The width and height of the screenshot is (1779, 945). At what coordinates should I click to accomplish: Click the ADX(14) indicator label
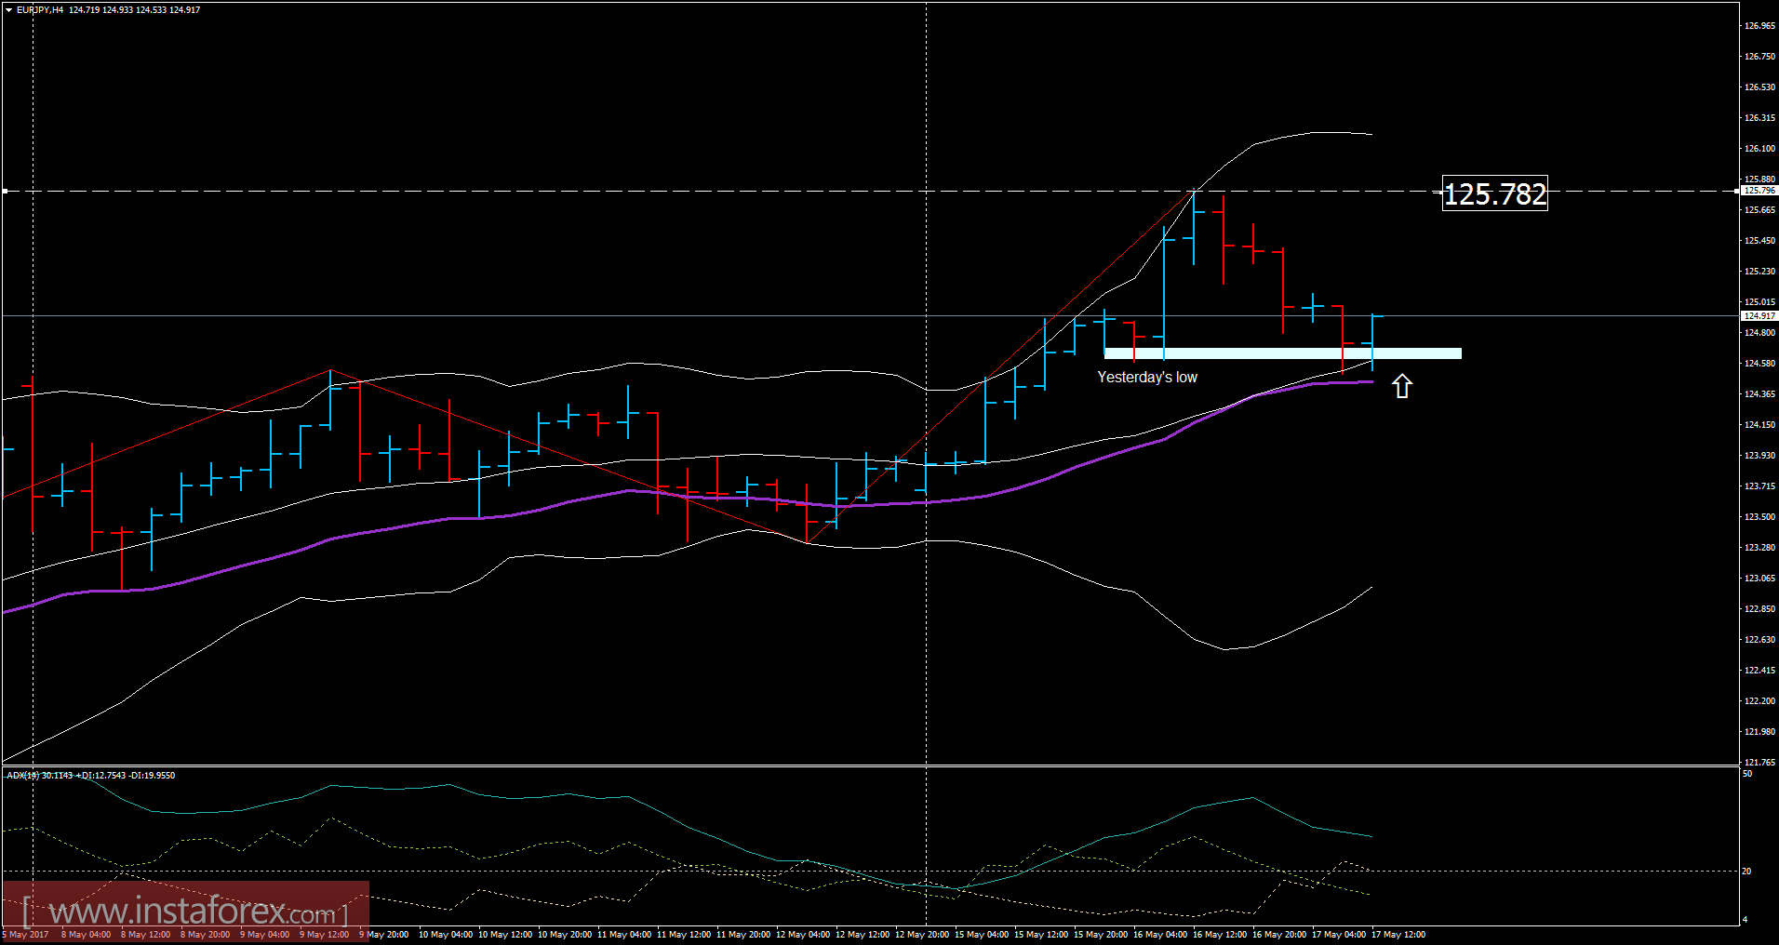click(x=23, y=775)
